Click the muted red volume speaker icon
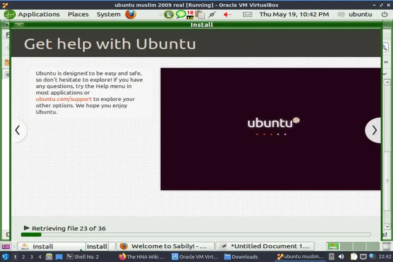 tap(227, 15)
